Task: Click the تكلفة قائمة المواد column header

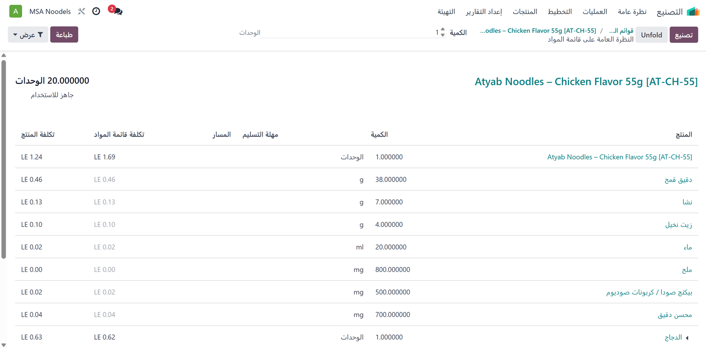Action: tap(119, 134)
